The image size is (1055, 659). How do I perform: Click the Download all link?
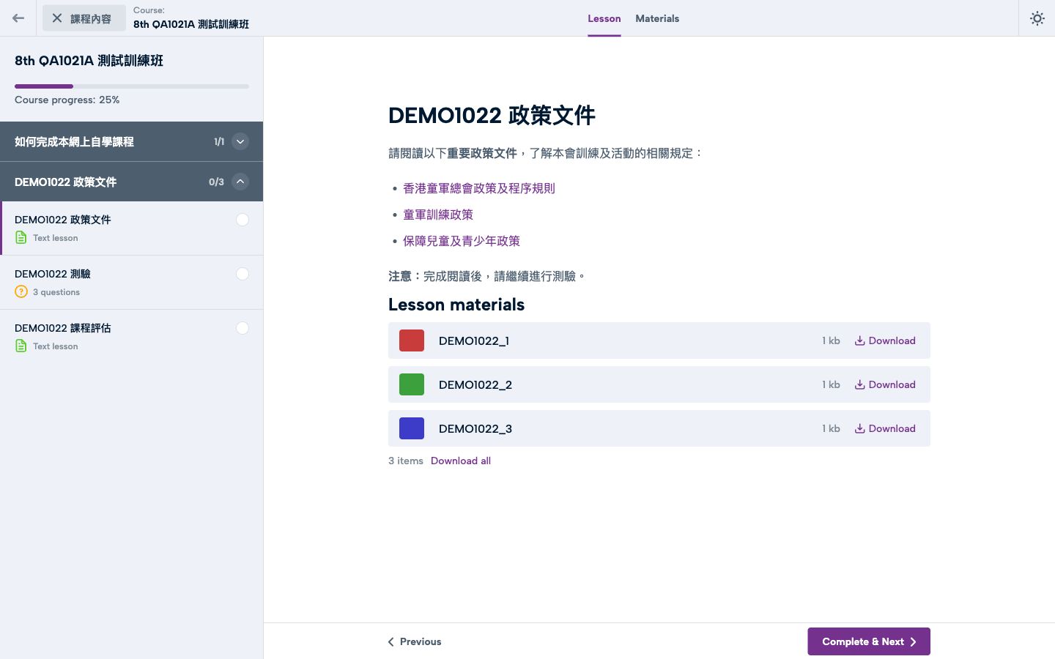(461, 461)
